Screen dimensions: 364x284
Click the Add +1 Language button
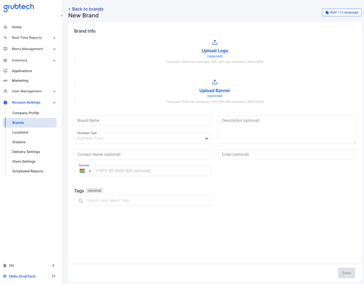tap(342, 12)
